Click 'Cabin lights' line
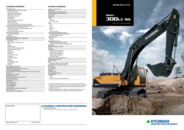184x130 pixels. click(51, 45)
